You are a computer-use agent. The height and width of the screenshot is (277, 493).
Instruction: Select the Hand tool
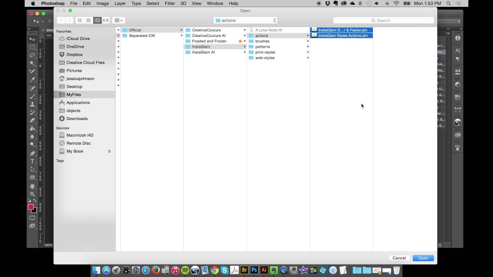click(32, 186)
